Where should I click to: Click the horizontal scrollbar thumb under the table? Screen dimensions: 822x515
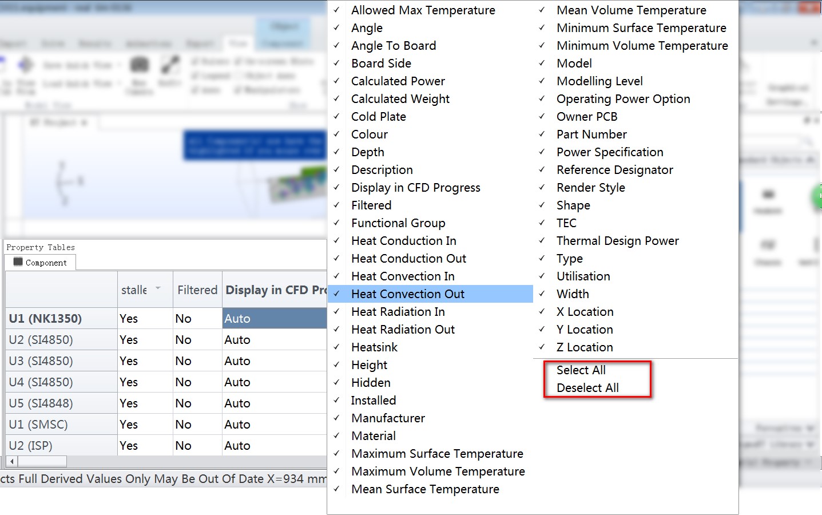(x=42, y=461)
